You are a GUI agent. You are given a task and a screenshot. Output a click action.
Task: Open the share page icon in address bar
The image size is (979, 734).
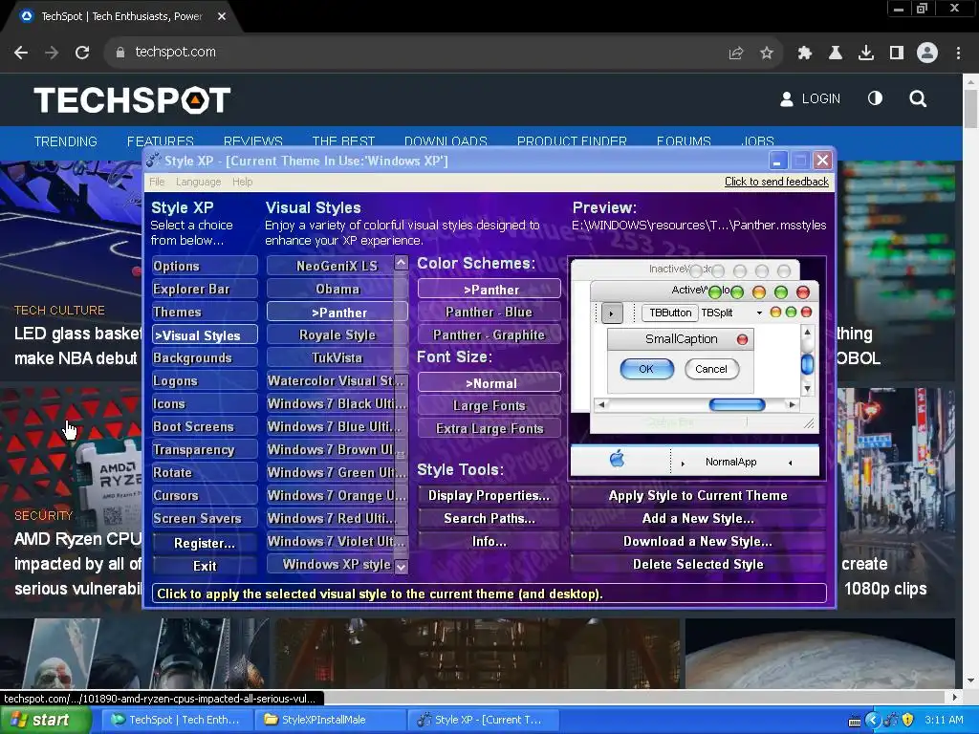736,54
